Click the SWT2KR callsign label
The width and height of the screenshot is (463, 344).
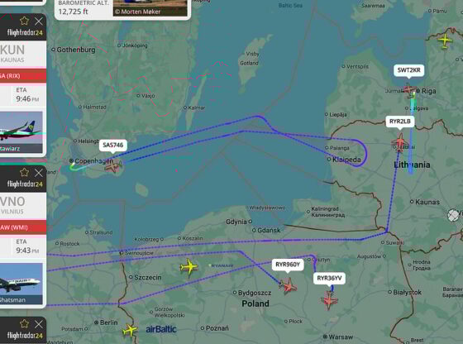(x=408, y=70)
